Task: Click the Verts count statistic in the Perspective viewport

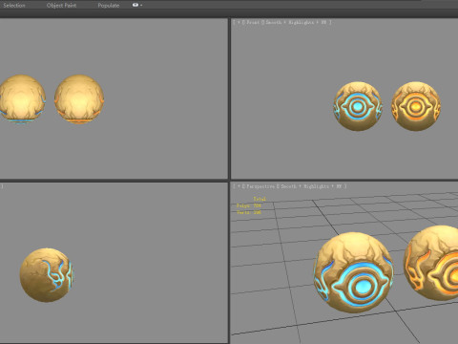Action: (249, 212)
